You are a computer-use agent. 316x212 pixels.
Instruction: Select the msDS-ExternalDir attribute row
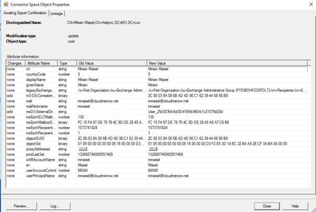coord(41,111)
